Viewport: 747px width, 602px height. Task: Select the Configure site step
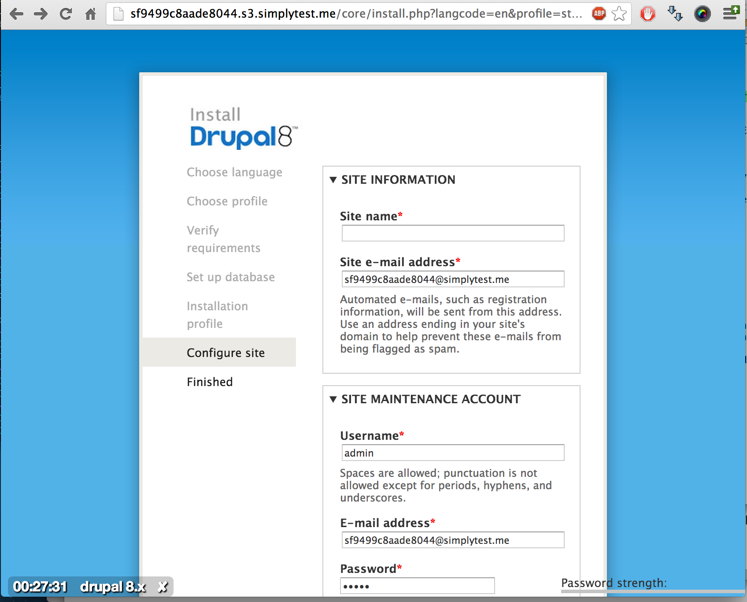point(219,352)
